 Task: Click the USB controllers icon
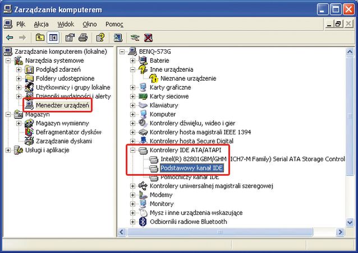[x=143, y=186]
